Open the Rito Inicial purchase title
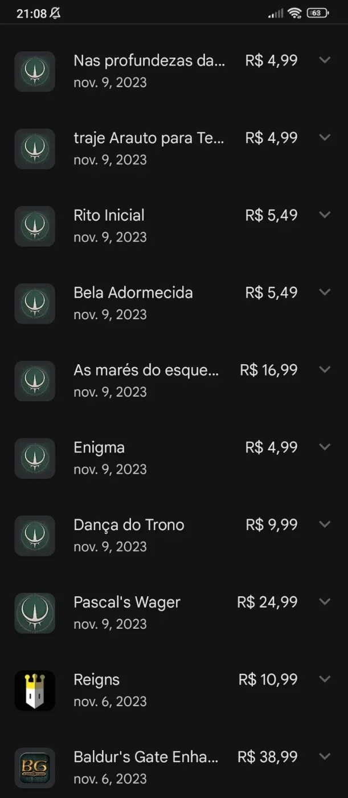Screen dimensions: 348x798 tap(109, 215)
